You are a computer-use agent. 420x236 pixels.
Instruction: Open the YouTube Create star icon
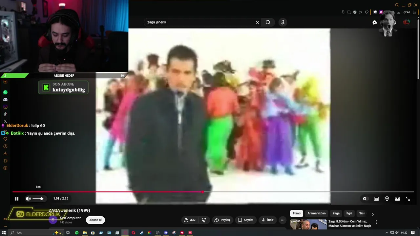point(375,22)
